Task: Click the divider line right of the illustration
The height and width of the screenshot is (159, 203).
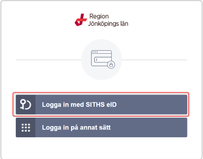Action: [x=155, y=60]
